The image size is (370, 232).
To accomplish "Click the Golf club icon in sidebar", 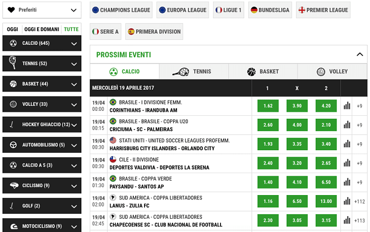I will point(13,206).
